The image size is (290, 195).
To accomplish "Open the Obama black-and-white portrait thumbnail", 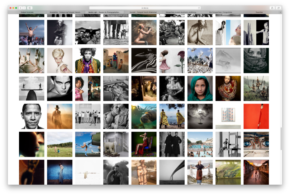I will click(32, 116).
